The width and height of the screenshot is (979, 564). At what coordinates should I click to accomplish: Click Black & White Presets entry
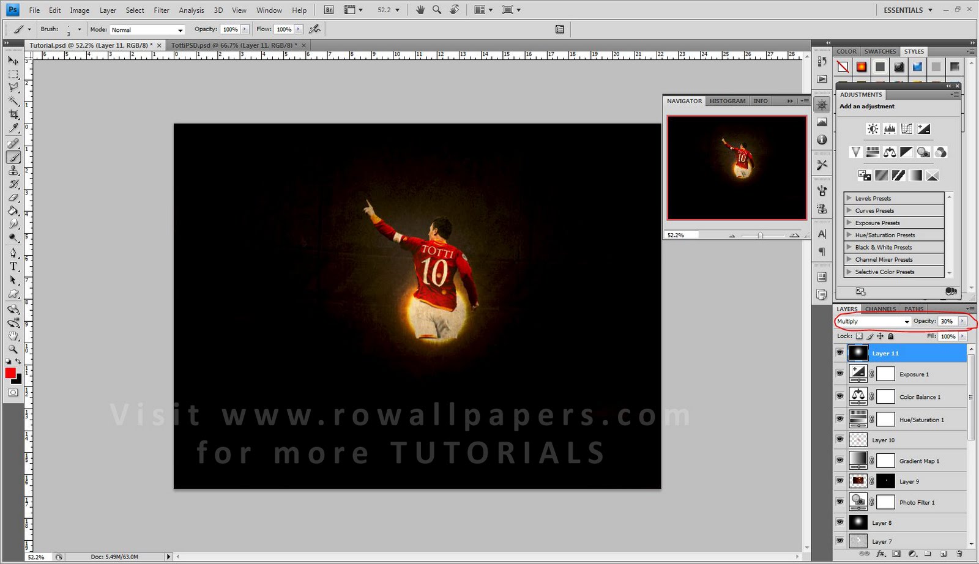click(x=894, y=247)
